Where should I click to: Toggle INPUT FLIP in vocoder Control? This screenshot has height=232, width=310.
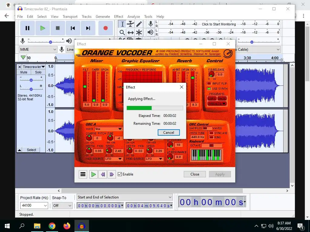[209, 83]
